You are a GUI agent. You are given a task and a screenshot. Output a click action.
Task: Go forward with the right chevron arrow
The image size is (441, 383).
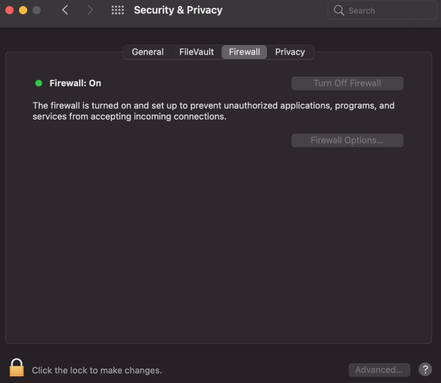click(x=90, y=10)
